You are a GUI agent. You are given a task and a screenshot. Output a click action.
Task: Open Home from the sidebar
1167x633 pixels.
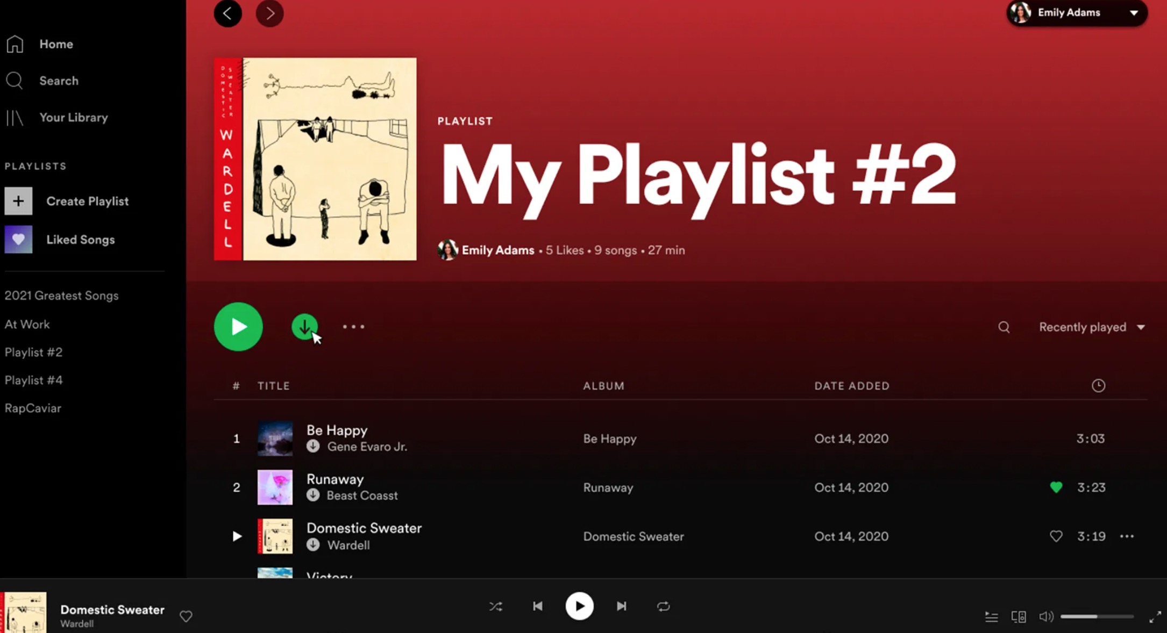point(56,44)
